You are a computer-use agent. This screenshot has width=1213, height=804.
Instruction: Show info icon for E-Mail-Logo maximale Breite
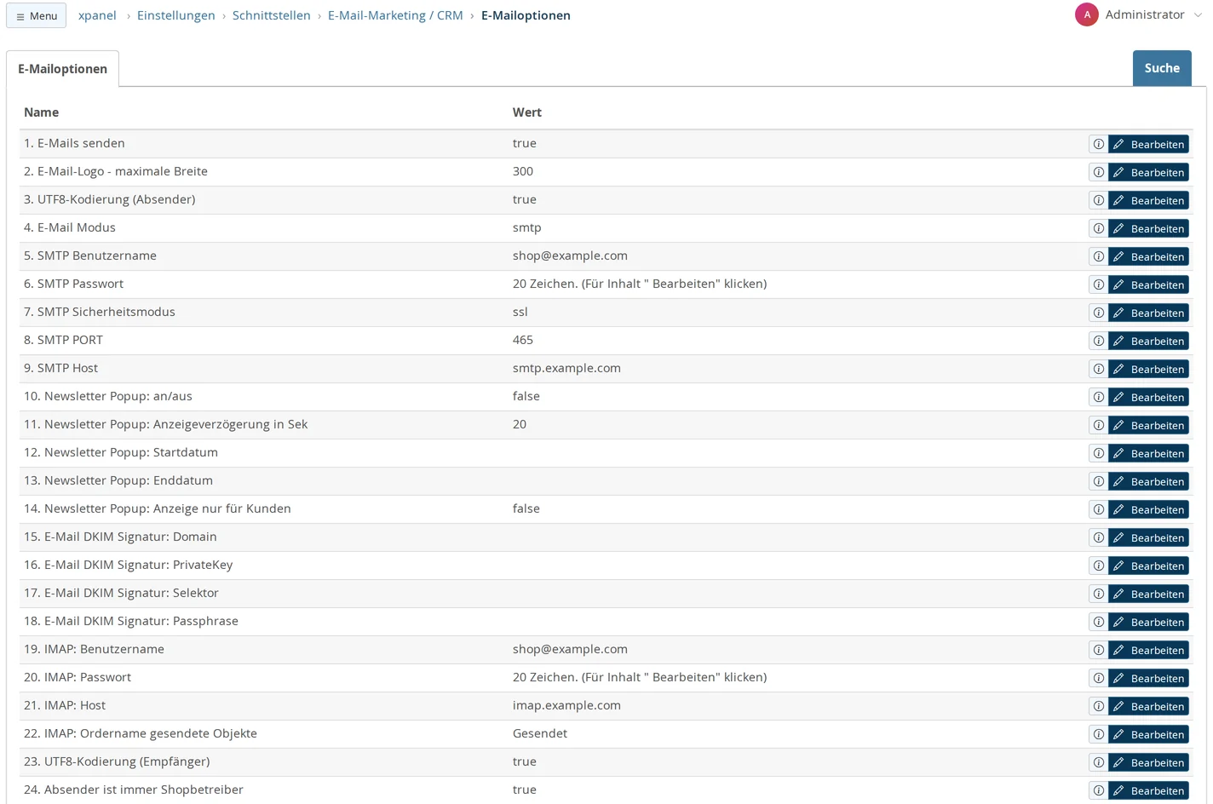(x=1098, y=172)
